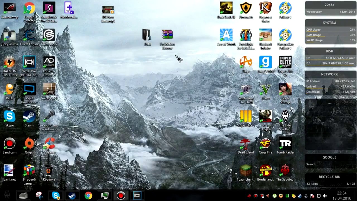Open the Корзина recycle bin icon
The height and width of the screenshot is (201, 357).
49,173
